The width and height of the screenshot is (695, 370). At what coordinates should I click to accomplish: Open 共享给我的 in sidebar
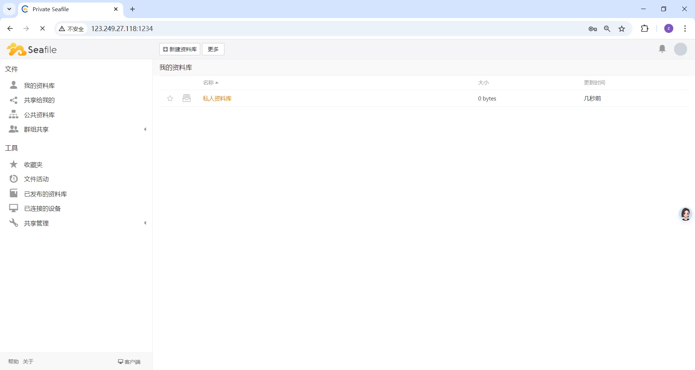pyautogui.click(x=39, y=100)
